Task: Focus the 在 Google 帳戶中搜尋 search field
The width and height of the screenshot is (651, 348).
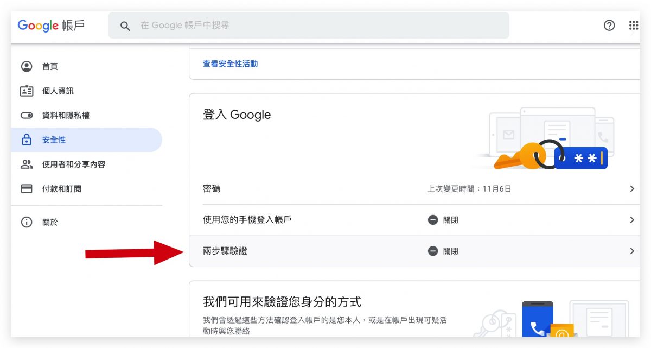Action: click(x=309, y=26)
